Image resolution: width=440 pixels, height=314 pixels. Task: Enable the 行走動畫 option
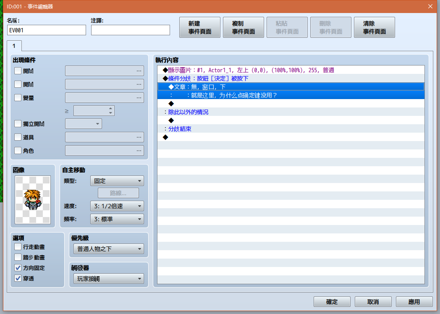click(18, 247)
